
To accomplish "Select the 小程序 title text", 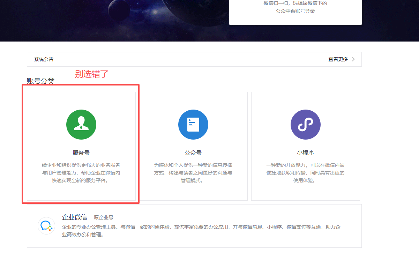I will point(305,153).
